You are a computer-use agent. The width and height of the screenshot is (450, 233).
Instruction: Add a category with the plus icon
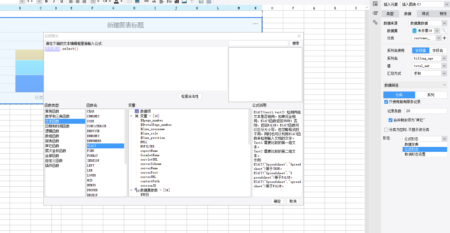pyautogui.click(x=444, y=38)
